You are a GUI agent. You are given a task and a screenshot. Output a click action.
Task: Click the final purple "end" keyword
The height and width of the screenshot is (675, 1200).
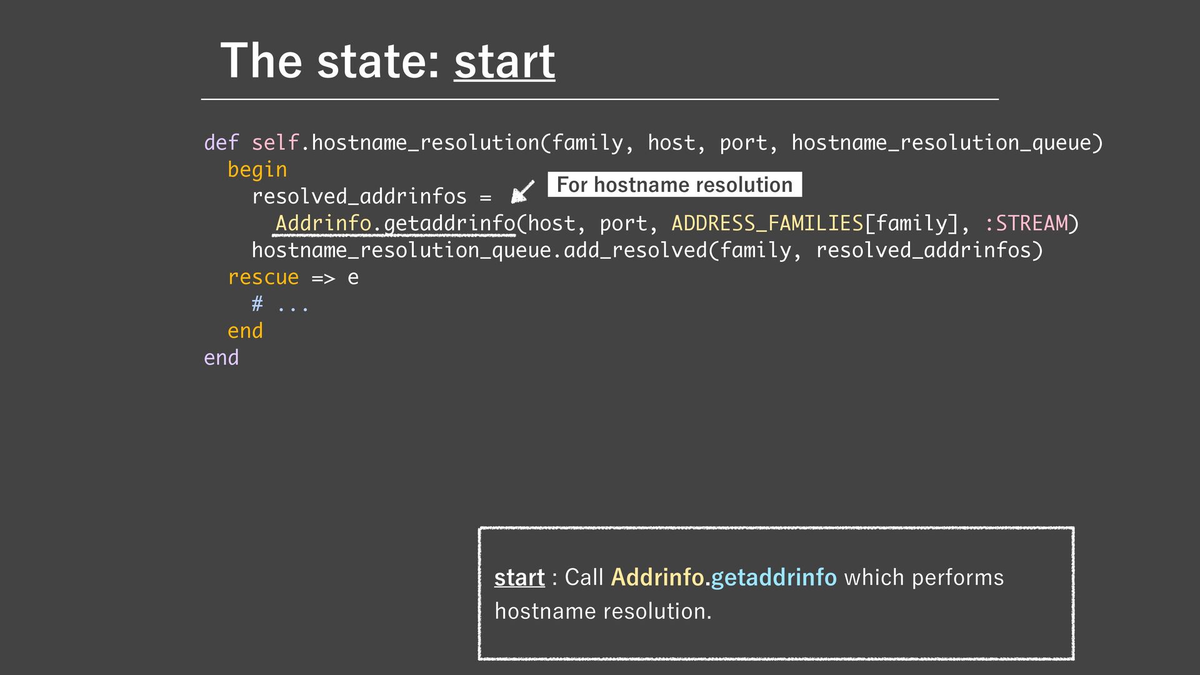(221, 358)
